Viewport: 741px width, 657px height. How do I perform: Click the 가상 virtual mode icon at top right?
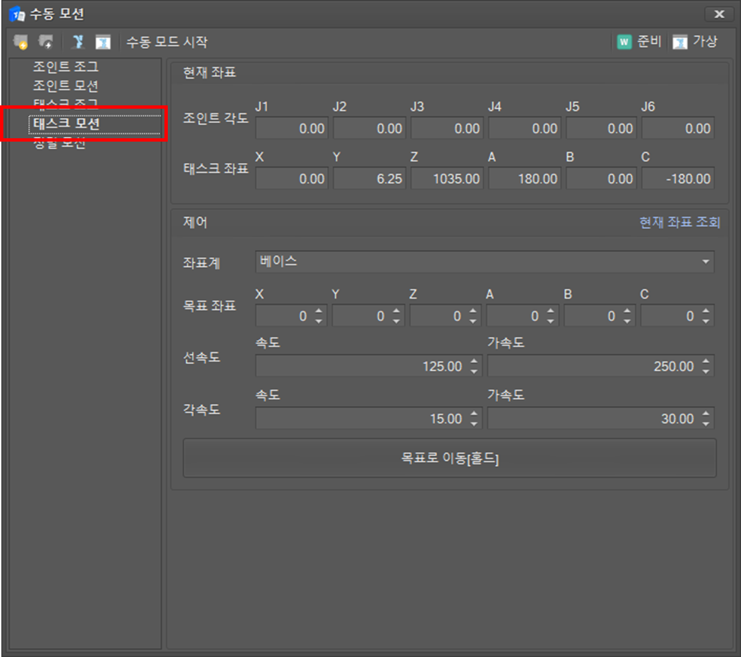680,42
